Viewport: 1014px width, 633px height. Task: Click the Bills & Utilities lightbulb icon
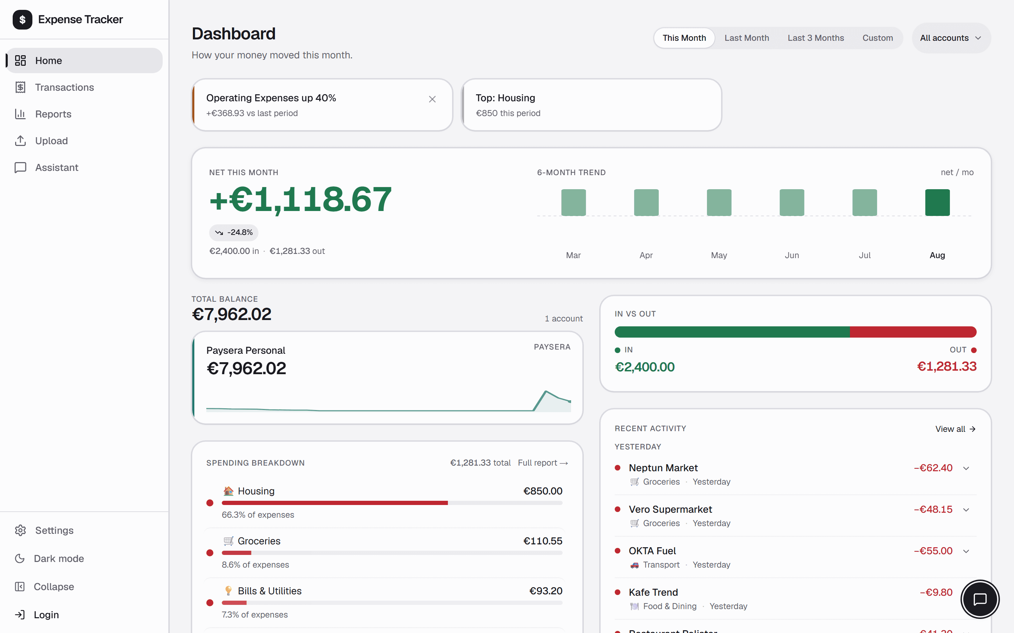tap(229, 591)
